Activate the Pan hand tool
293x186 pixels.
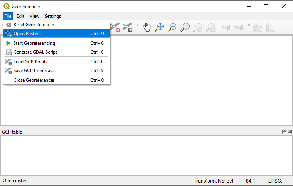coord(147,27)
